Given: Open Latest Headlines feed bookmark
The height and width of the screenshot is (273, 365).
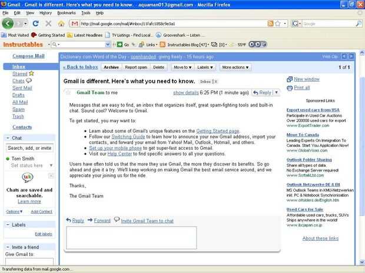Looking at the screenshot, I should (85, 35).
